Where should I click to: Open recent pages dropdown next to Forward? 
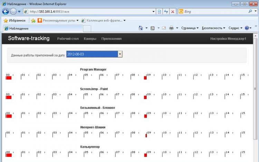(x=19, y=11)
